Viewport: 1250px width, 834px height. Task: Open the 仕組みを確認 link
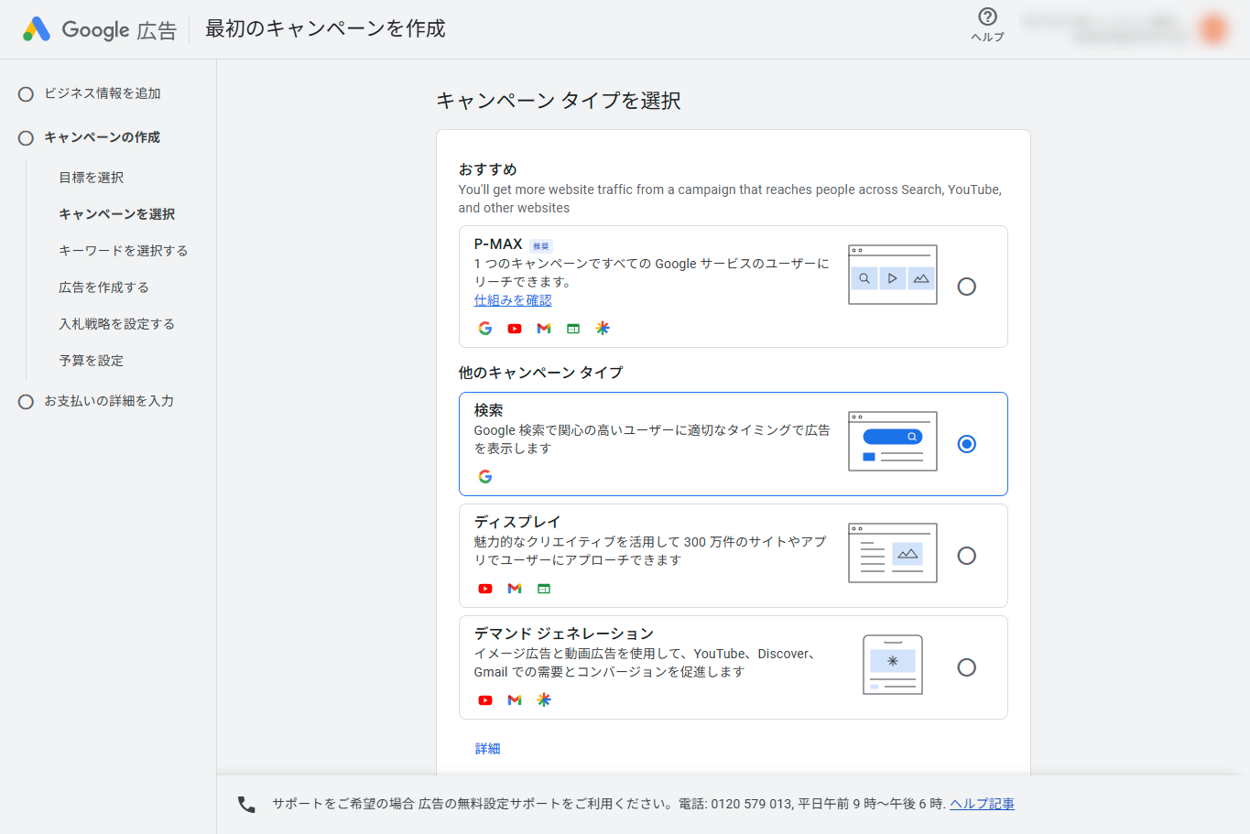513,299
